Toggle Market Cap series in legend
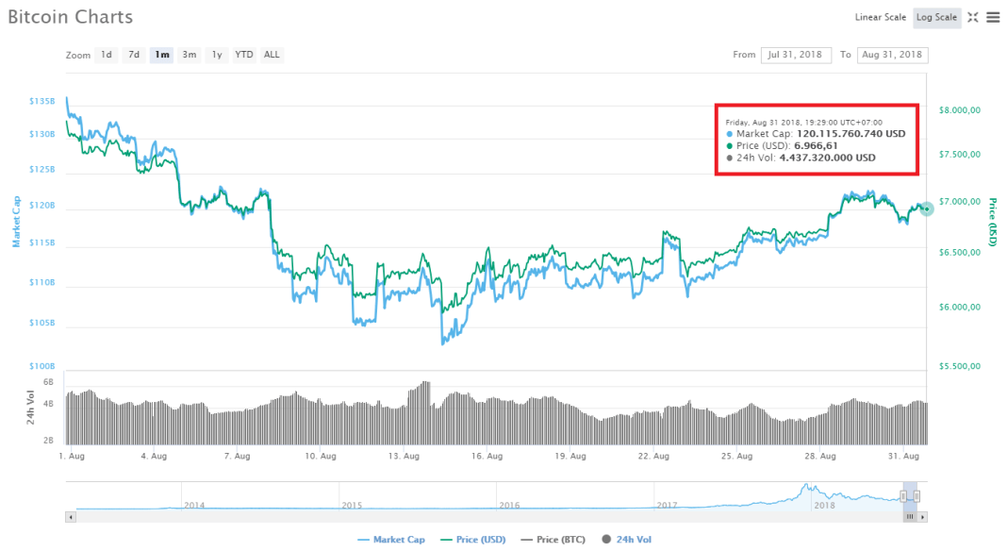1007x551 pixels. 391,540
